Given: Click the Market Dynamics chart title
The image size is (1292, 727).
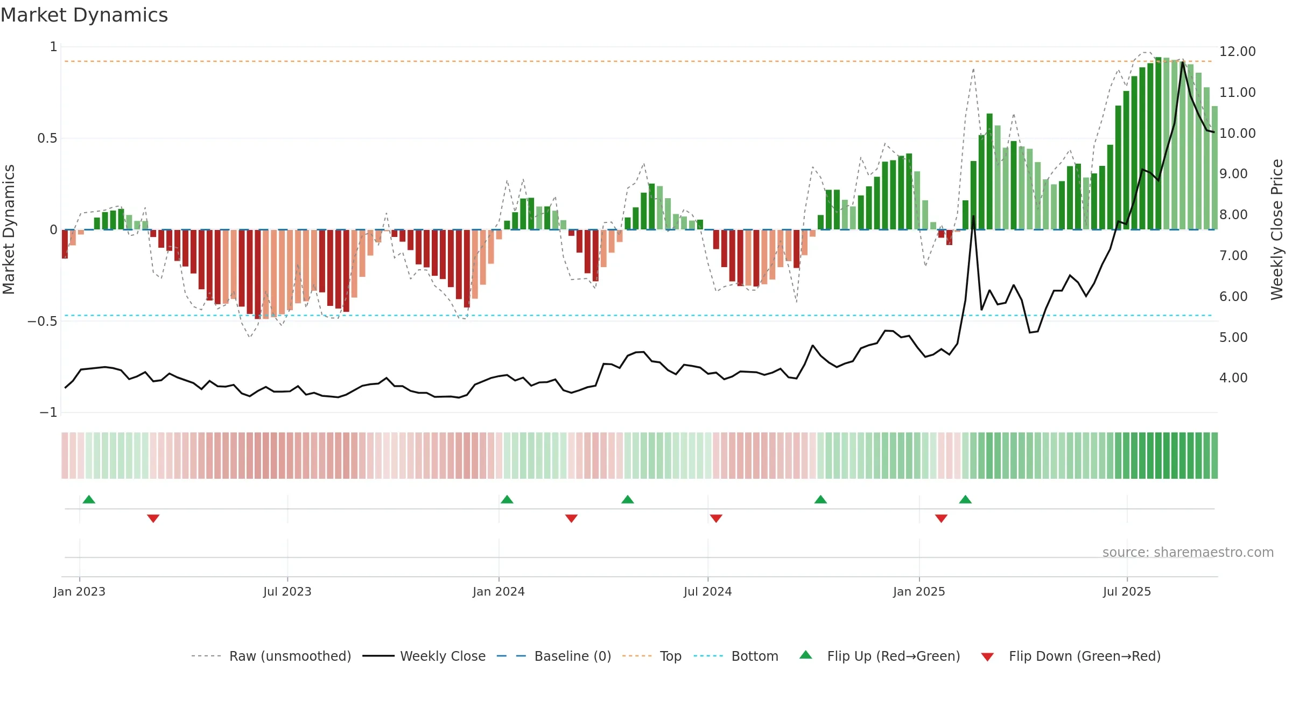Looking at the screenshot, I should (x=84, y=15).
